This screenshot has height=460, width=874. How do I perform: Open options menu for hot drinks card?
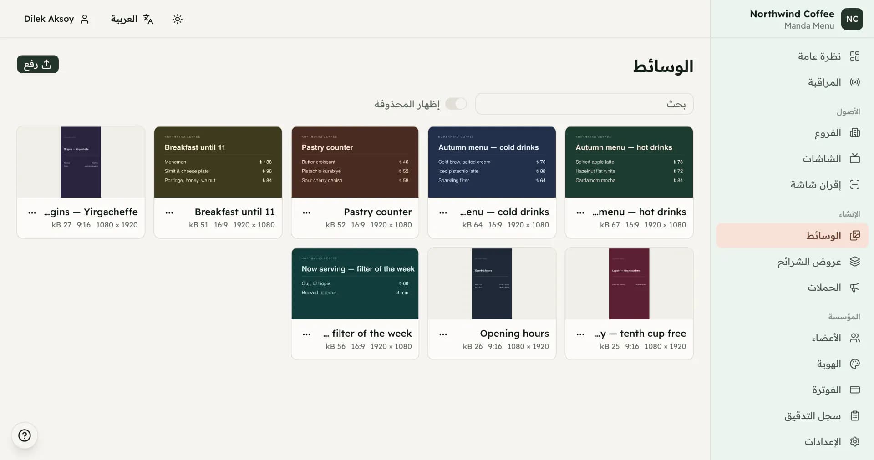580,212
